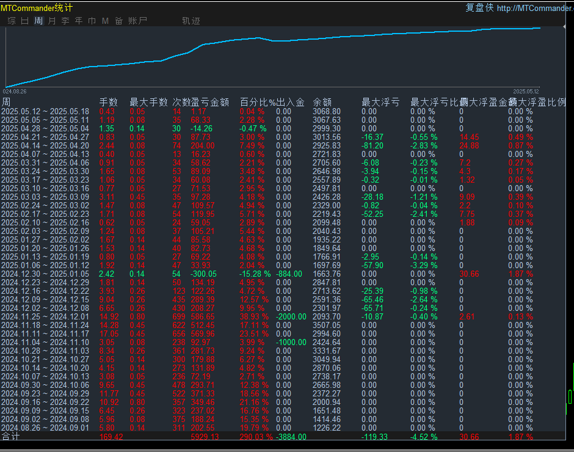Select week row 2024.12.30 ~ 2025.01.05
574x452 pixels.
pos(283,274)
